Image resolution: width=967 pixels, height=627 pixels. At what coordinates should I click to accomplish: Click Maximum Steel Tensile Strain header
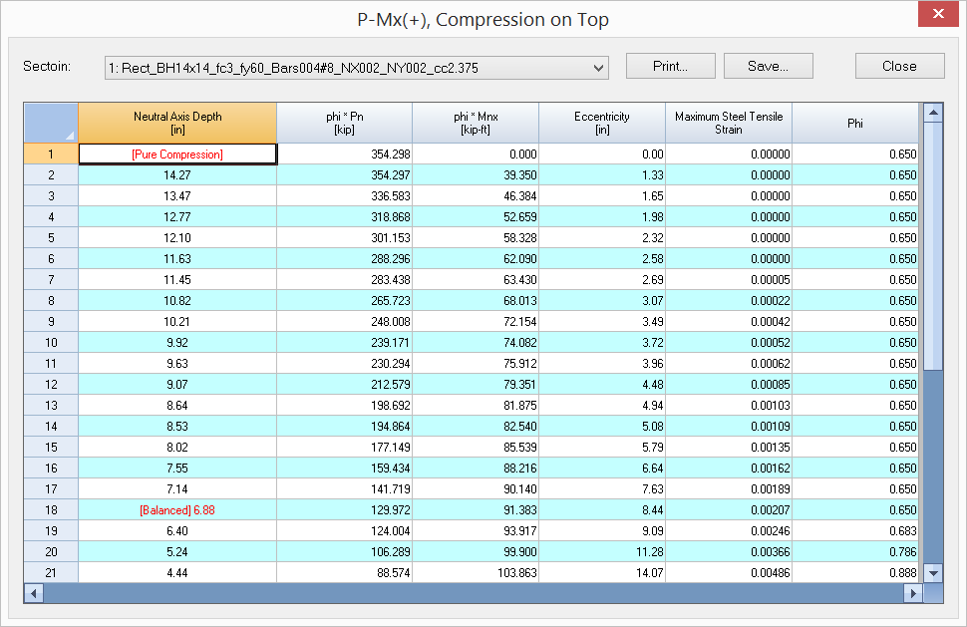pos(729,123)
